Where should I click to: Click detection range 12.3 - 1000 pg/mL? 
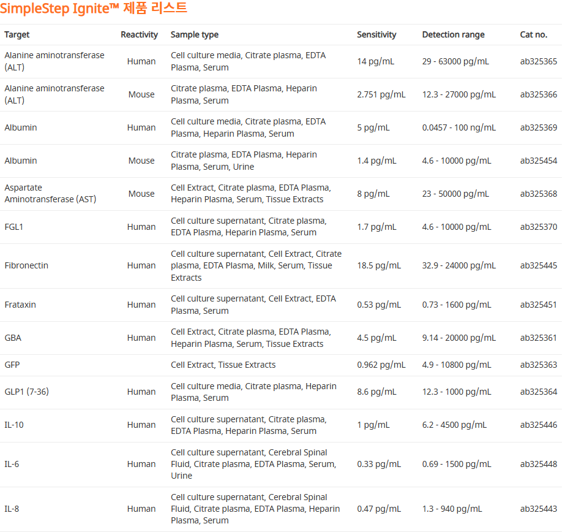[x=457, y=392]
